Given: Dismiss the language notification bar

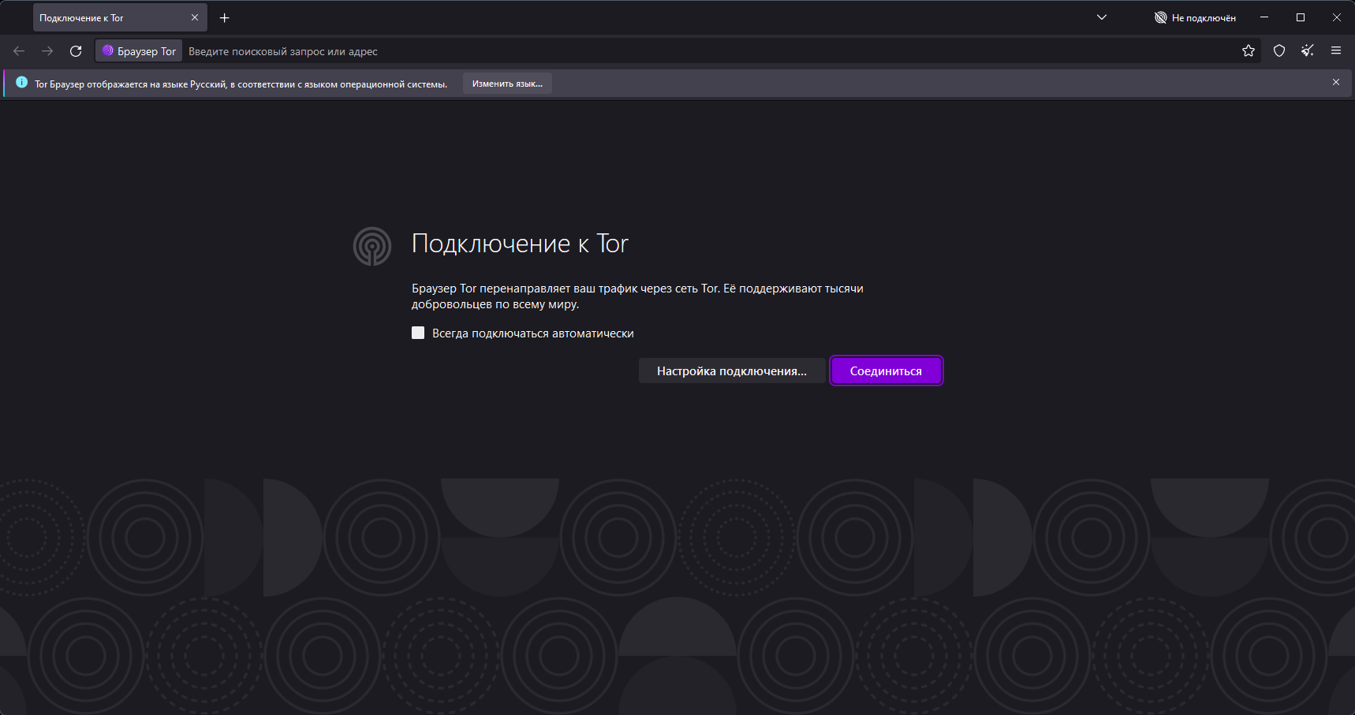Looking at the screenshot, I should (x=1336, y=82).
